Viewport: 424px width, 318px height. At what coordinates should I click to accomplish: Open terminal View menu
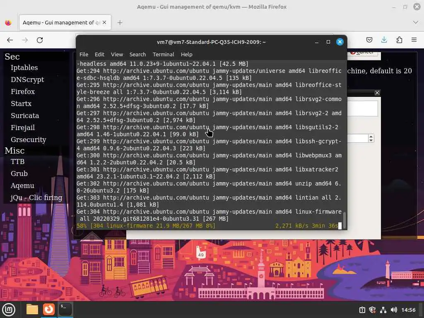point(117,54)
